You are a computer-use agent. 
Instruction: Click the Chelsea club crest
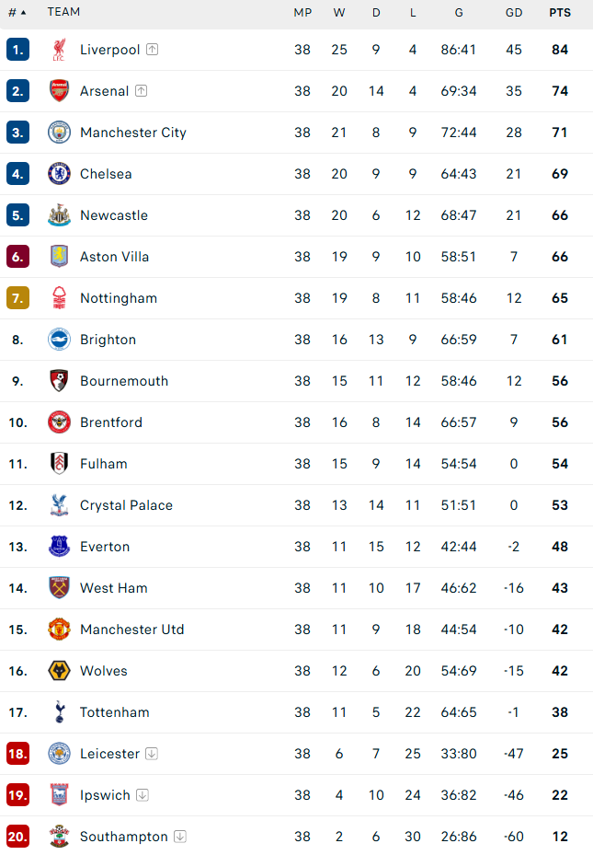(x=59, y=174)
